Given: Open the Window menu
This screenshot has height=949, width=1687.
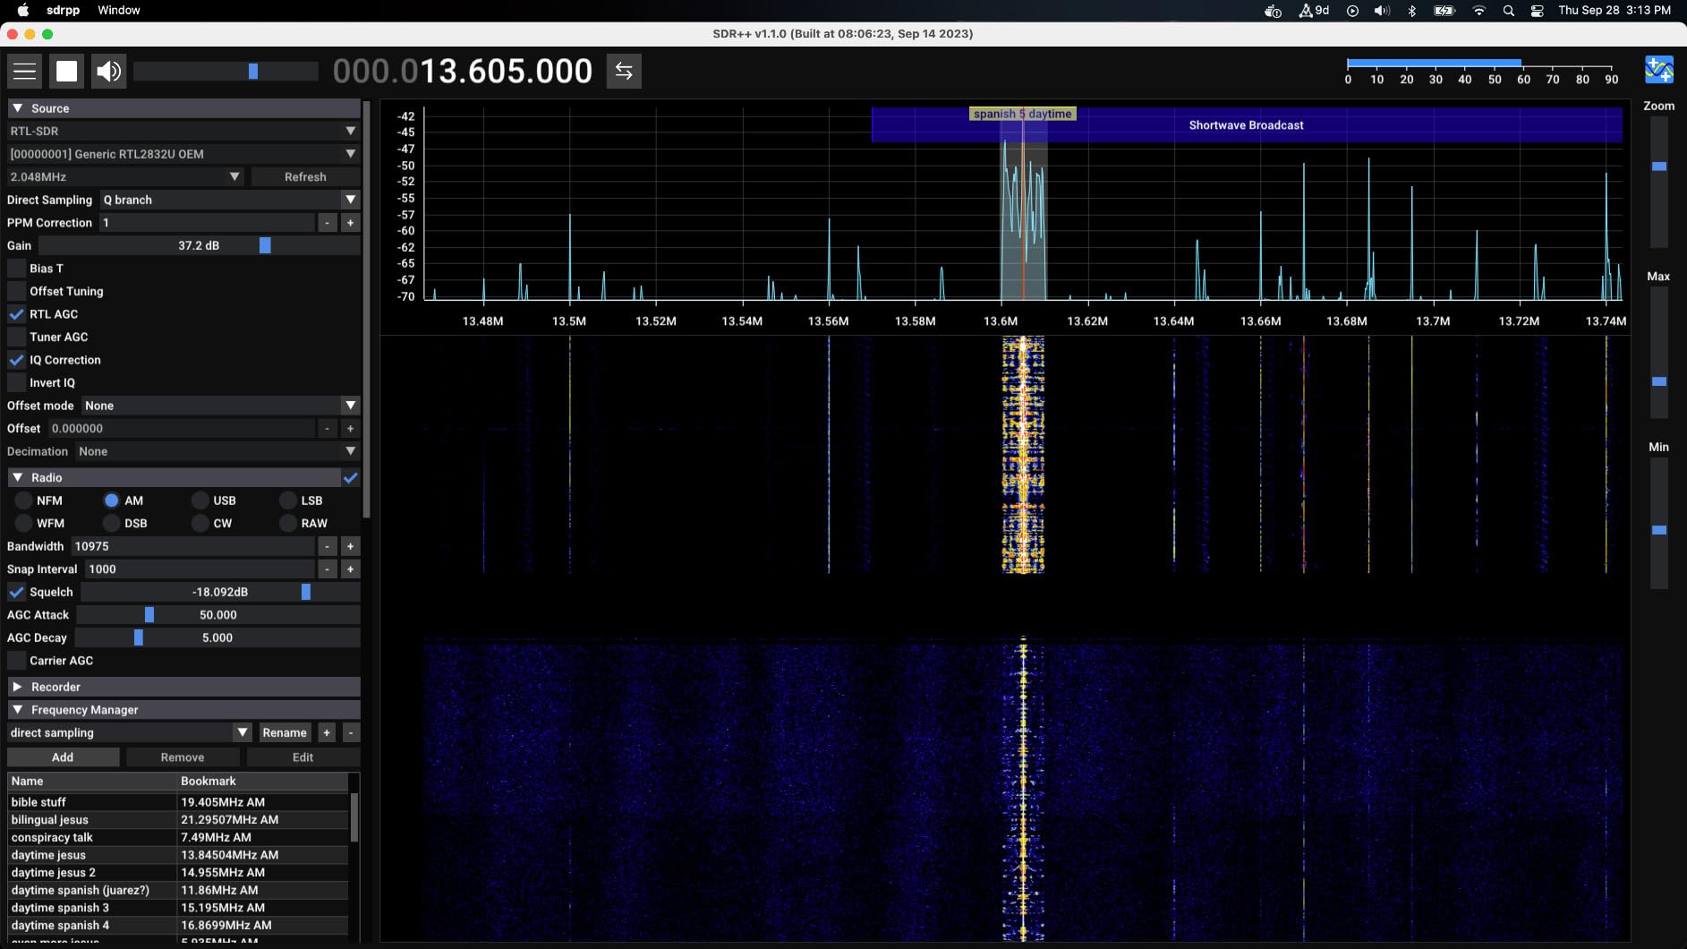Looking at the screenshot, I should [x=118, y=11].
